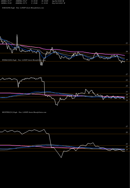Click the 21 price label on weekly chart

[127, 92]
